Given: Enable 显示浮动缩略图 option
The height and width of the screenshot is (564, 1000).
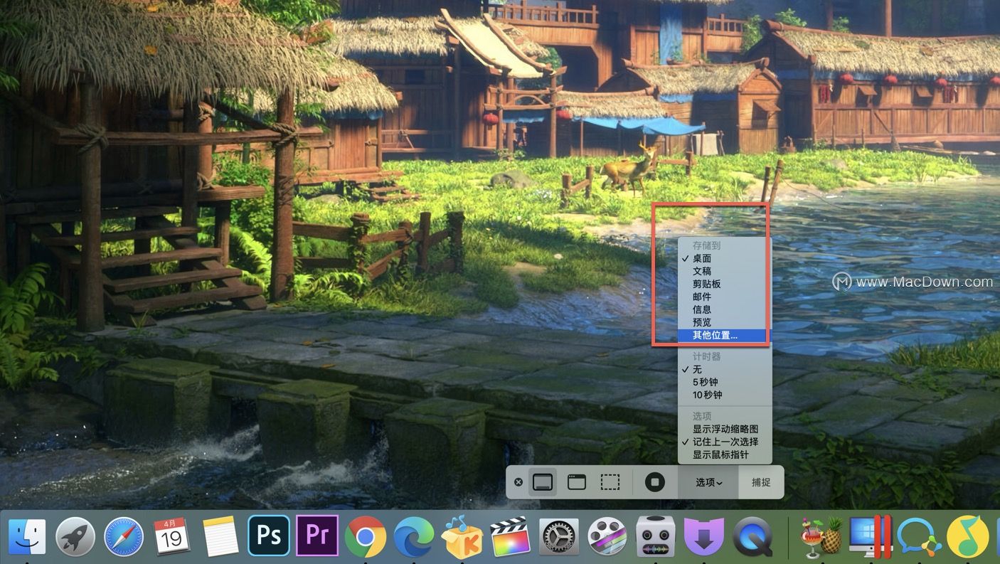Looking at the screenshot, I should [x=724, y=429].
